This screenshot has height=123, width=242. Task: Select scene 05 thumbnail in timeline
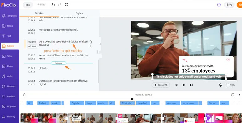tap(224, 118)
